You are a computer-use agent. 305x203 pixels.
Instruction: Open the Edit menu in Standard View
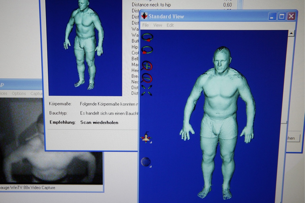pyautogui.click(x=170, y=25)
